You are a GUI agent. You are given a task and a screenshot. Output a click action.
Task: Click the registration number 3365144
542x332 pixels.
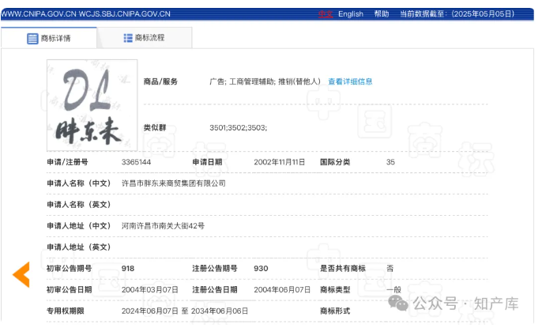pyautogui.click(x=136, y=162)
